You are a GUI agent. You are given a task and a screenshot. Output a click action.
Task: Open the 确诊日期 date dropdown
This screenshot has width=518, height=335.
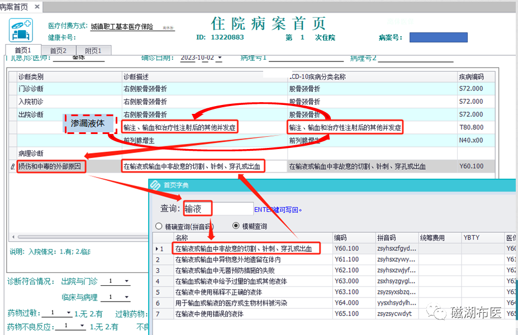point(220,58)
